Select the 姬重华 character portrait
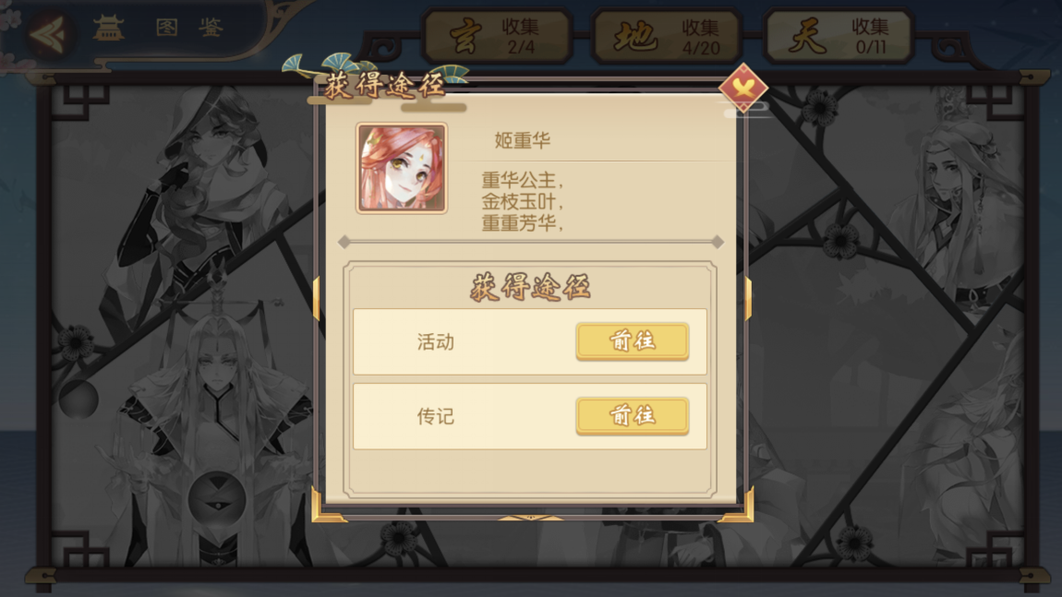 pos(402,169)
